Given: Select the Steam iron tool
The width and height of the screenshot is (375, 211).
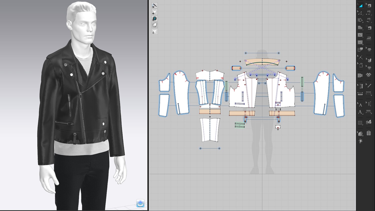Looking at the screenshot, I should (x=369, y=38).
